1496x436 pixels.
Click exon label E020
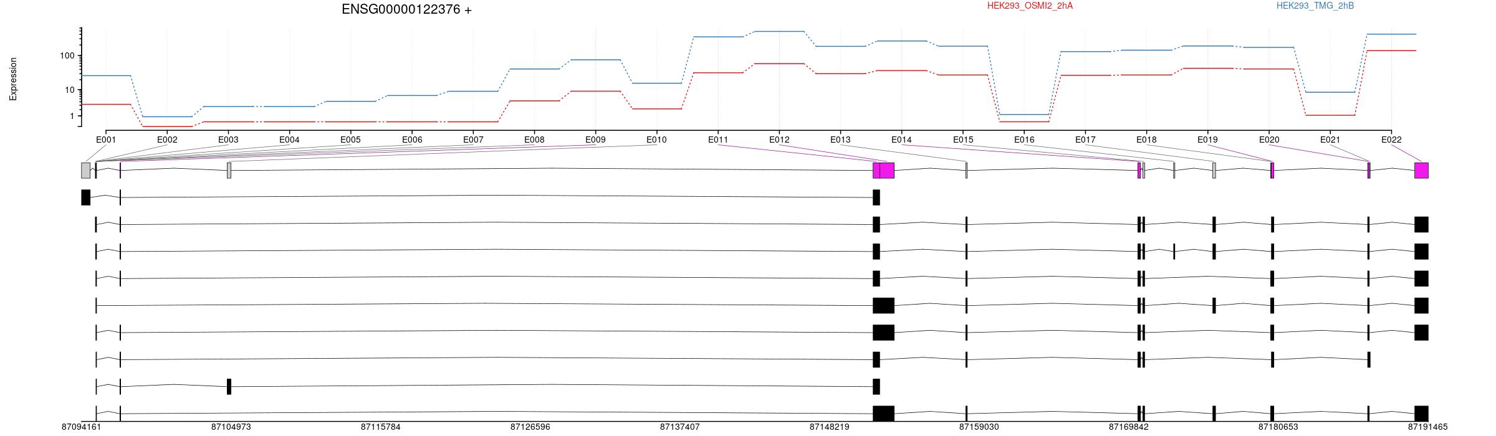coord(1269,140)
